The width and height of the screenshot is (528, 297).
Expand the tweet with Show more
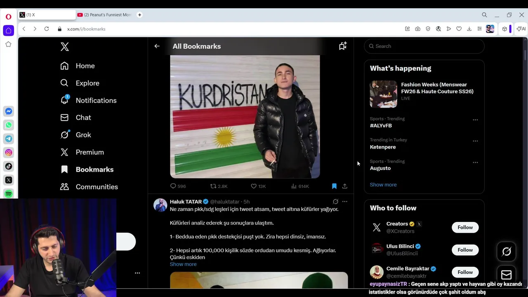click(x=183, y=264)
